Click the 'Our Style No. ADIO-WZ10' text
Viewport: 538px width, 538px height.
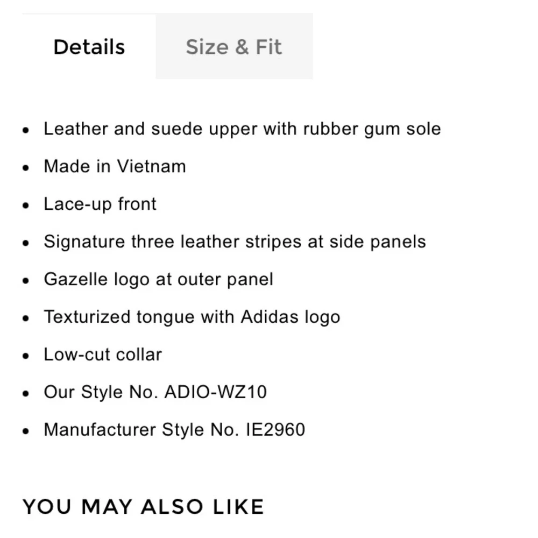coord(155,392)
